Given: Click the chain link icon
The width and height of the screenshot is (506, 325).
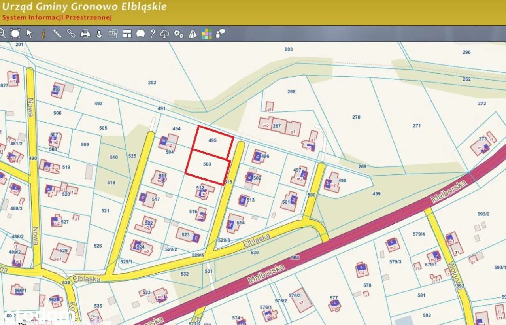Looking at the screenshot, I should pyautogui.click(x=71, y=34).
